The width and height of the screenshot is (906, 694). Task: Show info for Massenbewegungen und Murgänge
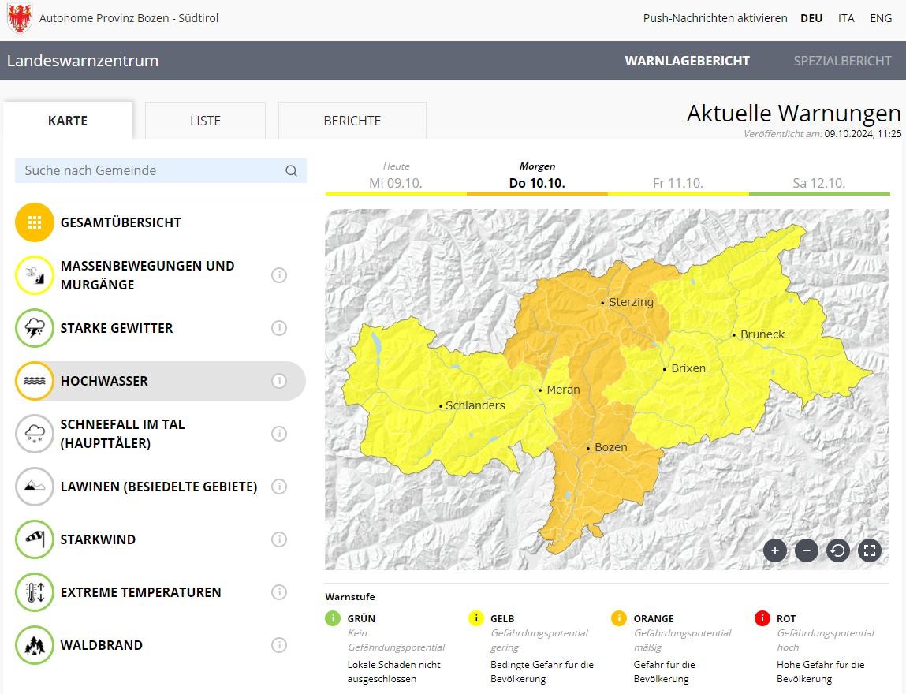[279, 275]
